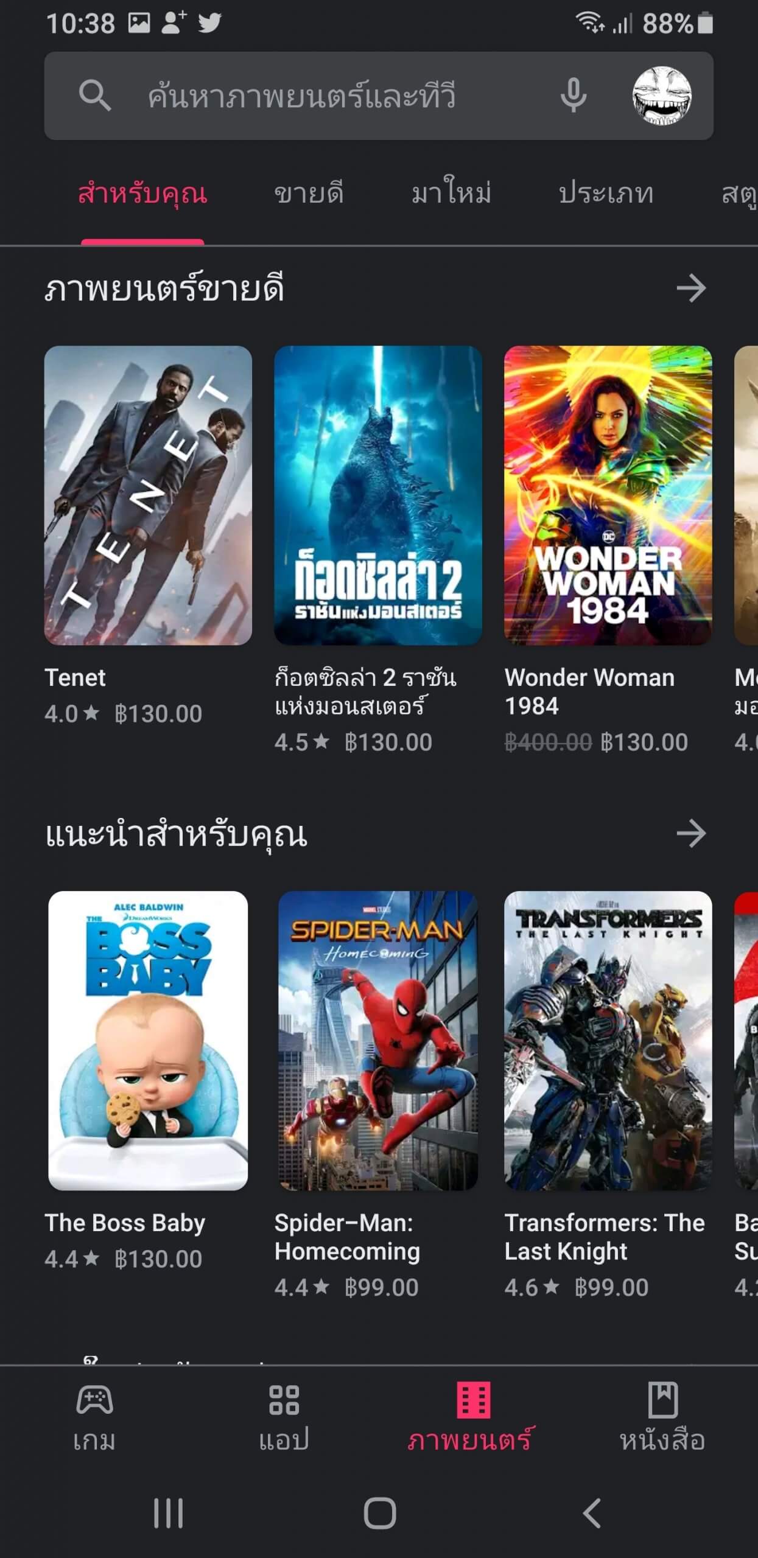Open the profile avatar menu
Viewport: 758px width, 1558px height.
click(x=662, y=96)
